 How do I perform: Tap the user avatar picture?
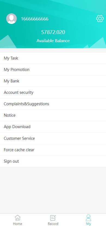tap(11, 18)
